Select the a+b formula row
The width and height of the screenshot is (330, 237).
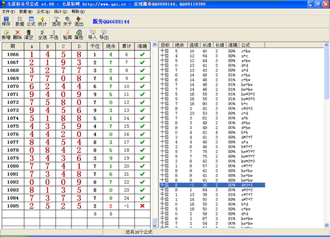click(212, 118)
